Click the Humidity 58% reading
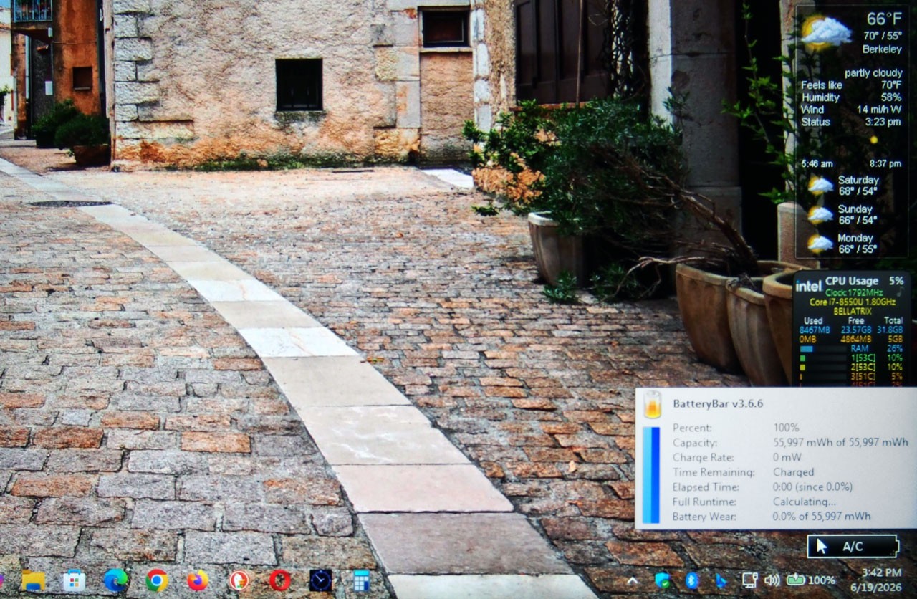 (851, 97)
